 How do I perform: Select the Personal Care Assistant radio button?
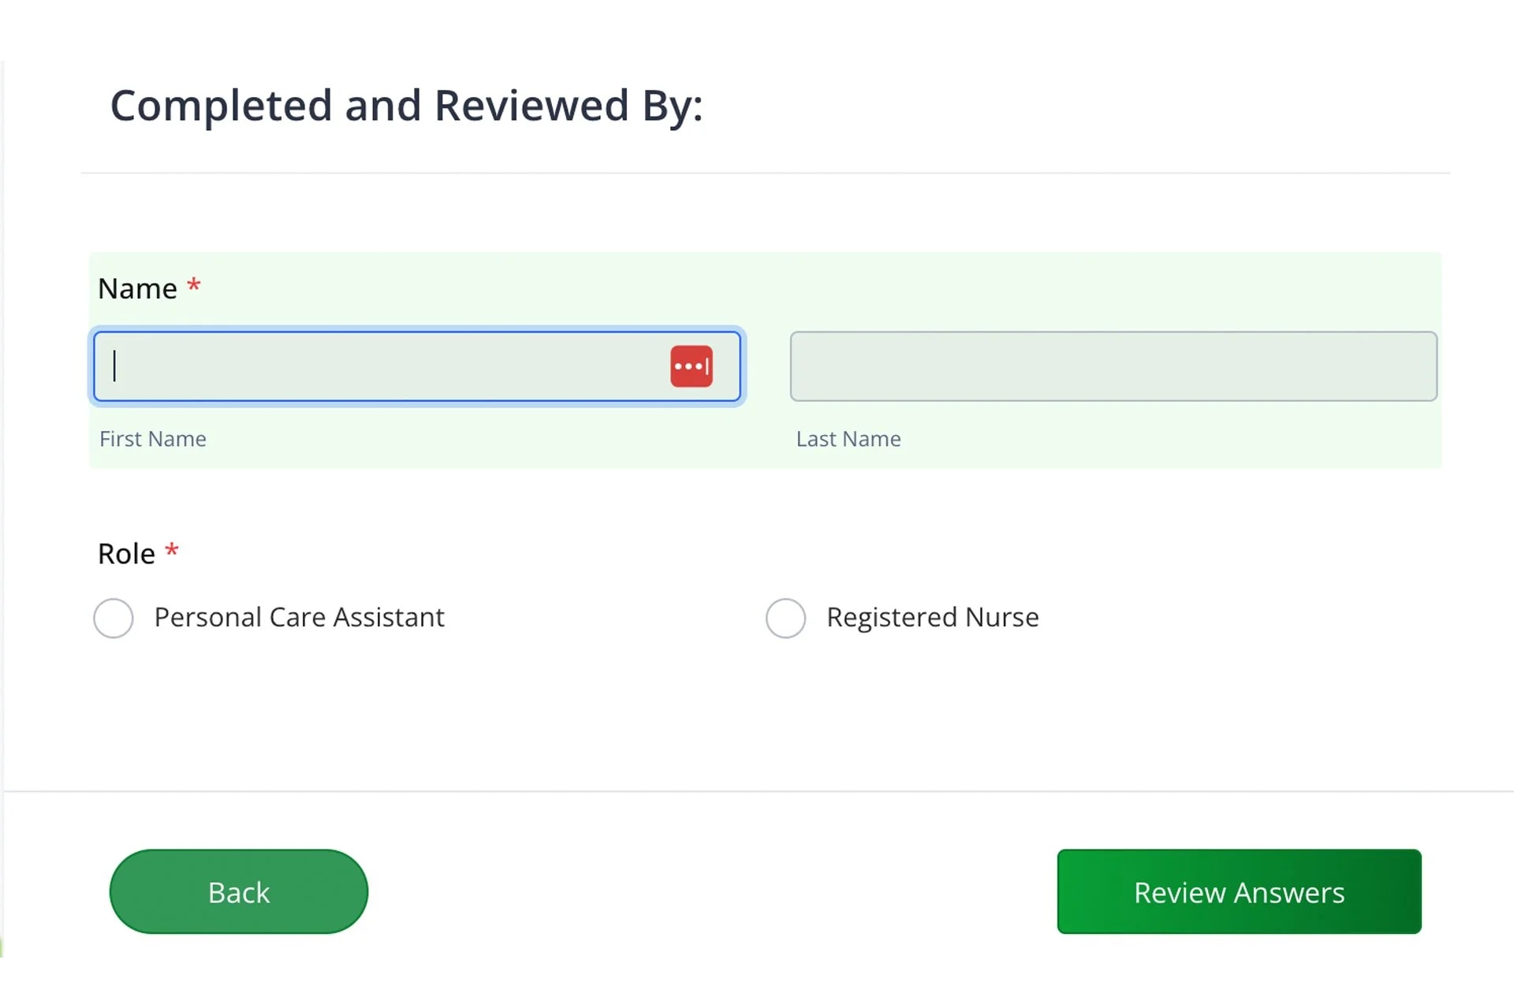[114, 618]
